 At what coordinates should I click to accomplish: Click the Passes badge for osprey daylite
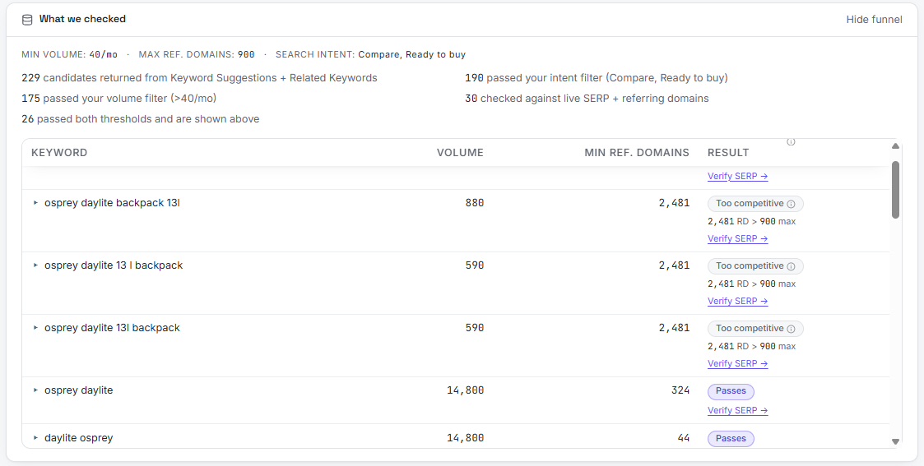coord(731,390)
